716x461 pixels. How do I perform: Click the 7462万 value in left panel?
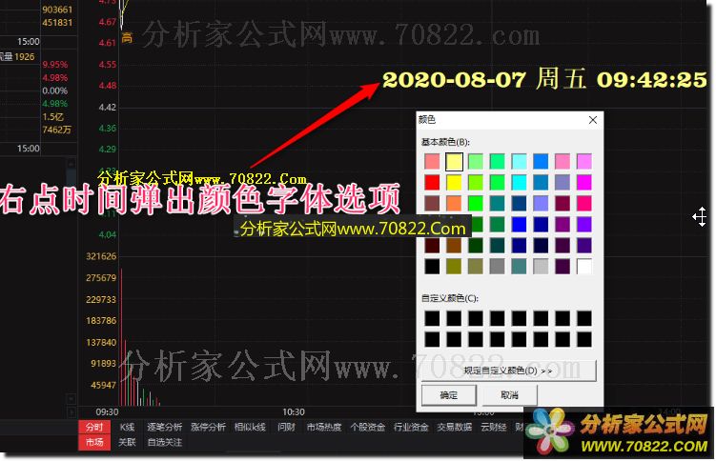56,130
